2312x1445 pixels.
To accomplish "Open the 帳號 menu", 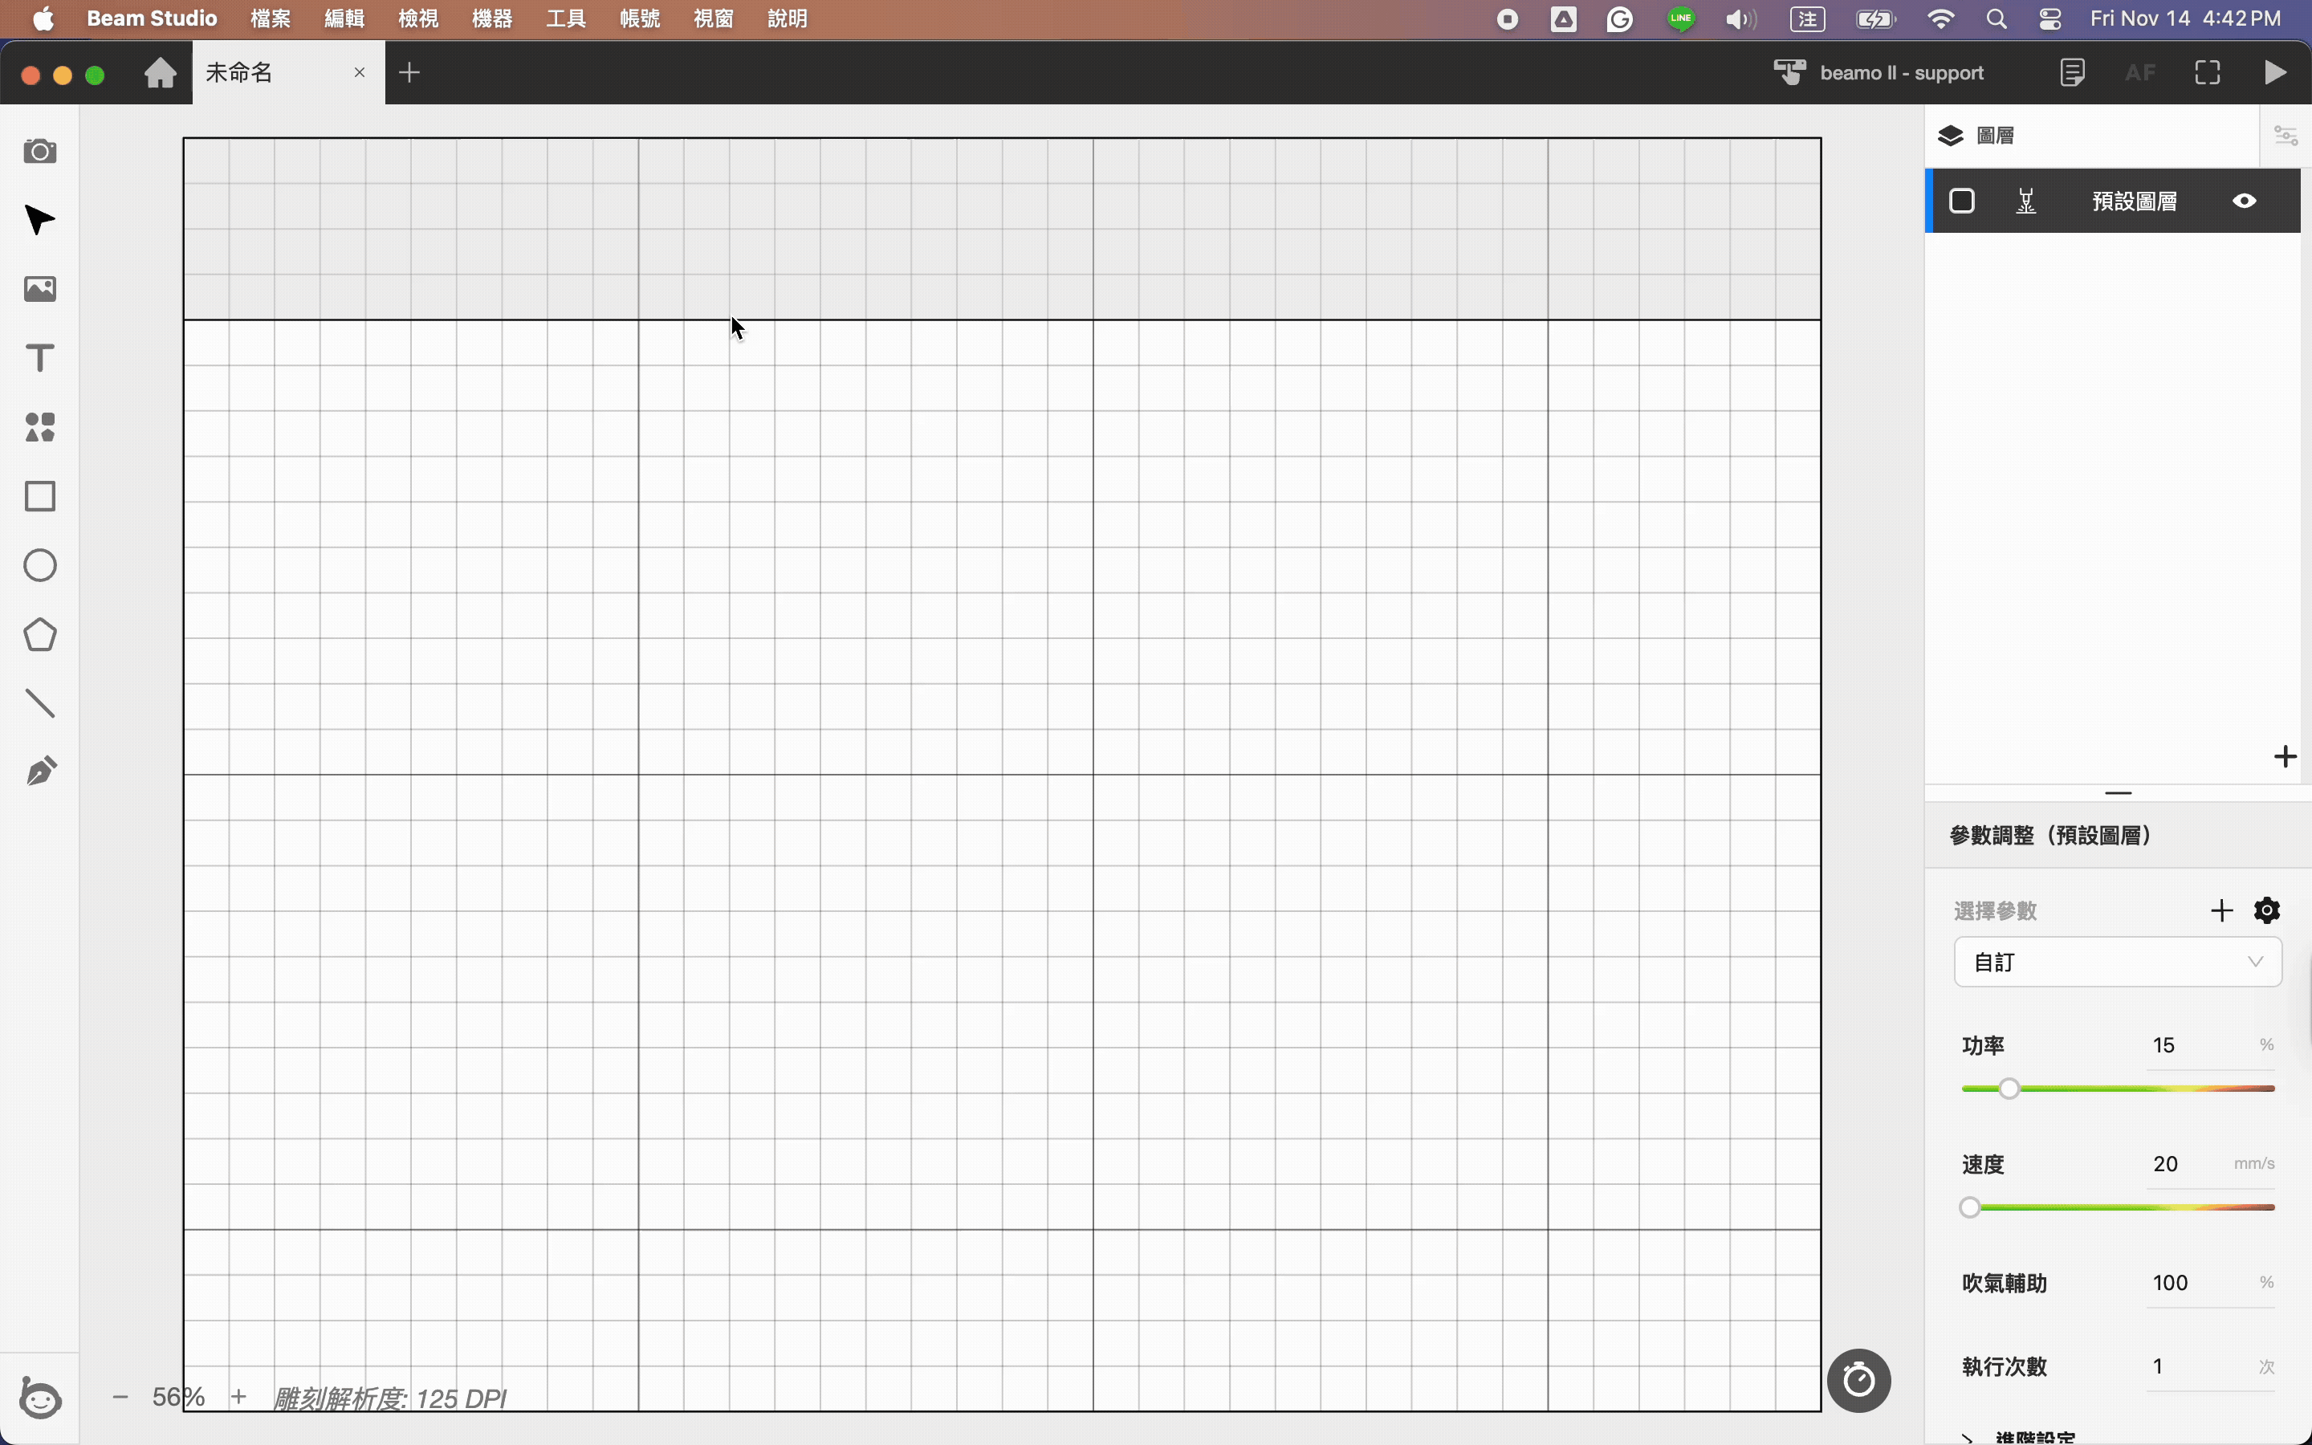I will pos(640,19).
